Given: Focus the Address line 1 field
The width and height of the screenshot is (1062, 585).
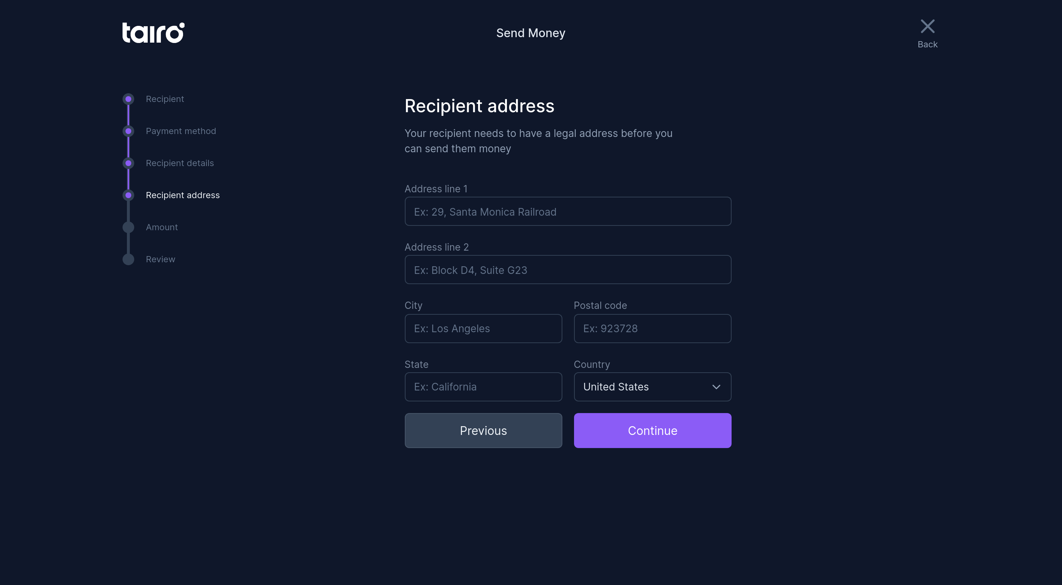Looking at the screenshot, I should (x=568, y=212).
